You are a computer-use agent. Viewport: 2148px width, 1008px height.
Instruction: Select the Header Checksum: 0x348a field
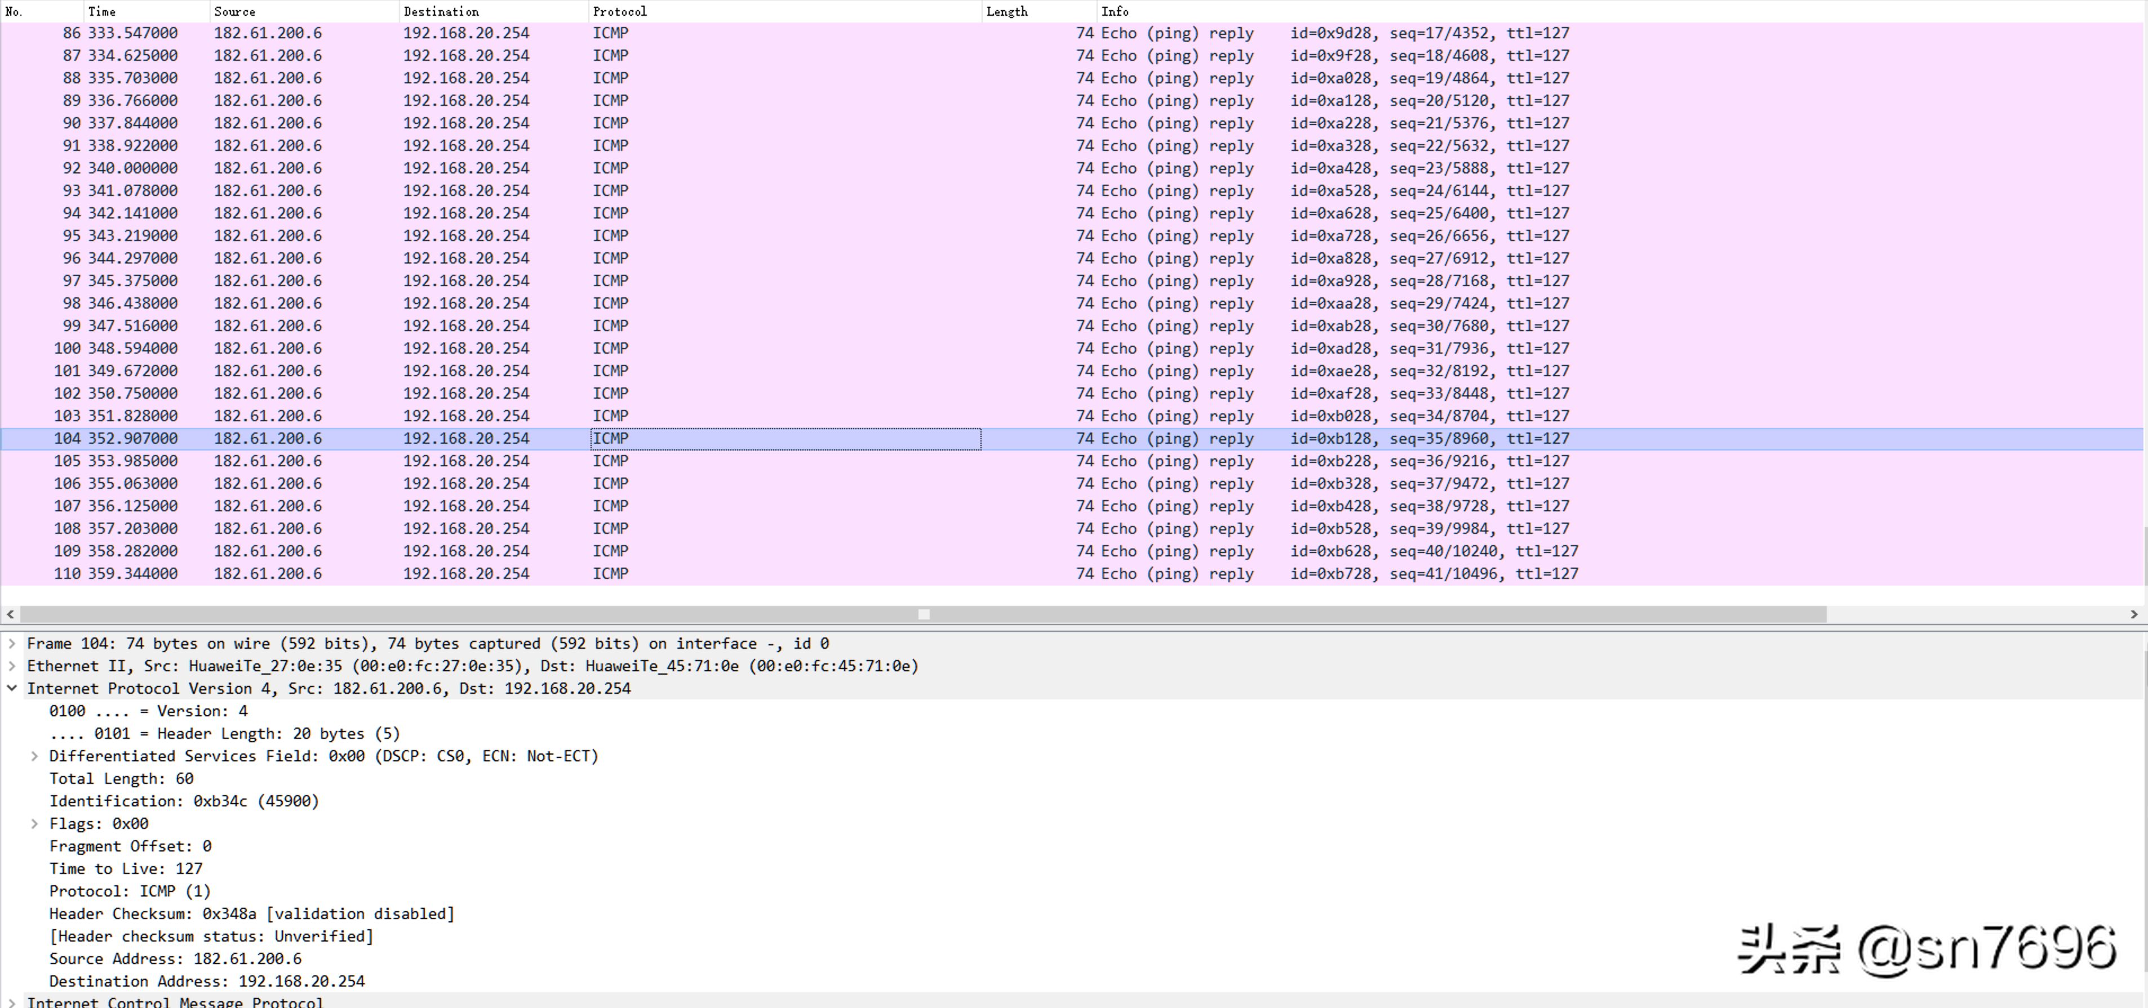click(x=252, y=913)
